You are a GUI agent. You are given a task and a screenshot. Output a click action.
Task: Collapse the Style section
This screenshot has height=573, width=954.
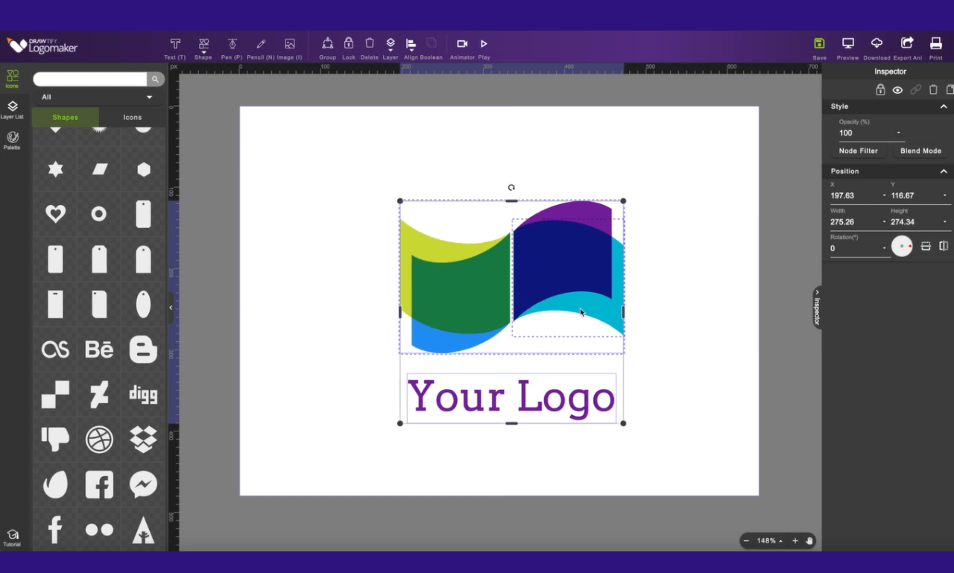click(x=944, y=107)
